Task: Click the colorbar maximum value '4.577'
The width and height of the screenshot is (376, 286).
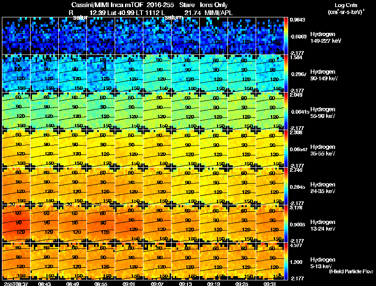Action: 296,246
